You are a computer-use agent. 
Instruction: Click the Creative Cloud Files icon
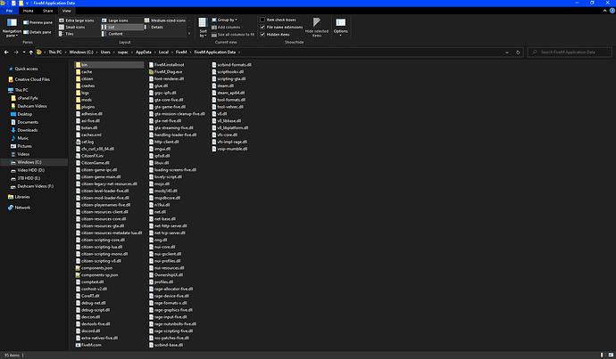click(10, 81)
